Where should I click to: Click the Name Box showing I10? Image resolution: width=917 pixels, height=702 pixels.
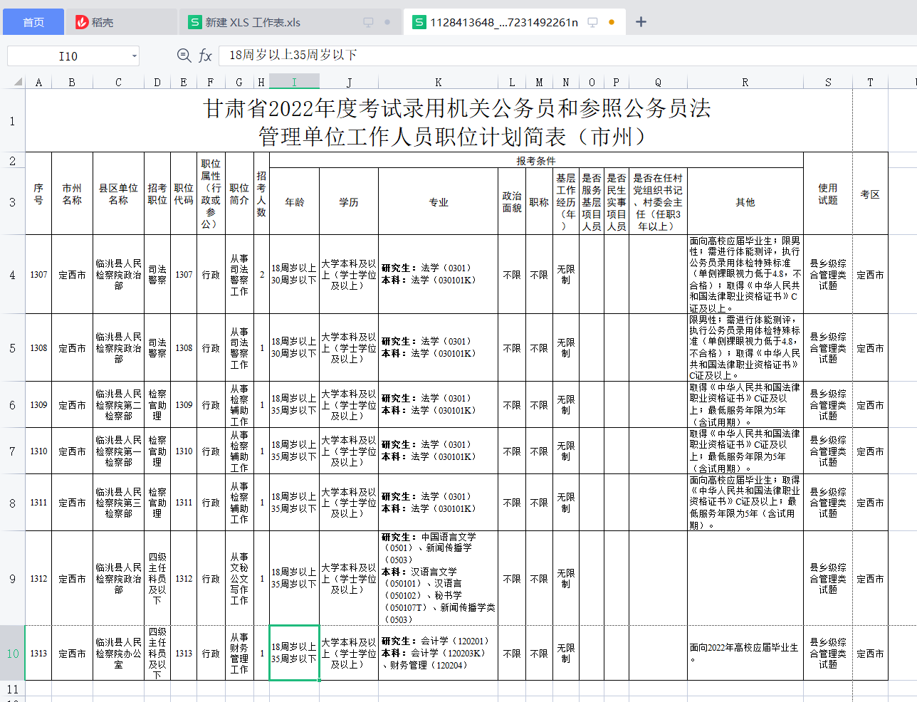click(68, 56)
